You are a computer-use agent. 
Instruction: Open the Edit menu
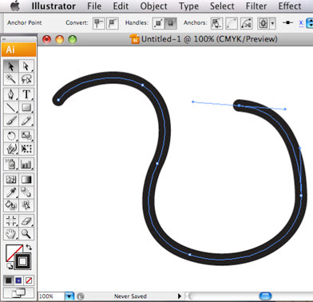(121, 6)
